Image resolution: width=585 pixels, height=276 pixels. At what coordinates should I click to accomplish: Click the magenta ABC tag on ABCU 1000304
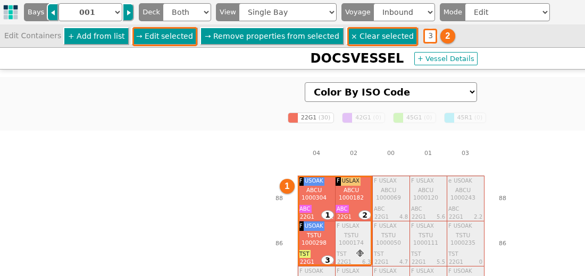click(x=305, y=209)
